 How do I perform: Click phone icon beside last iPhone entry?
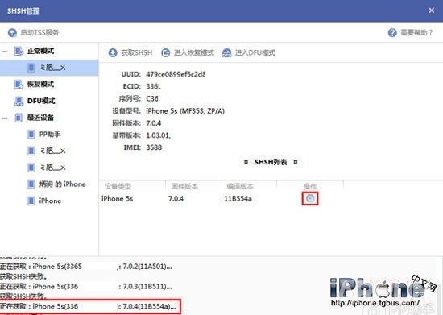(31, 201)
